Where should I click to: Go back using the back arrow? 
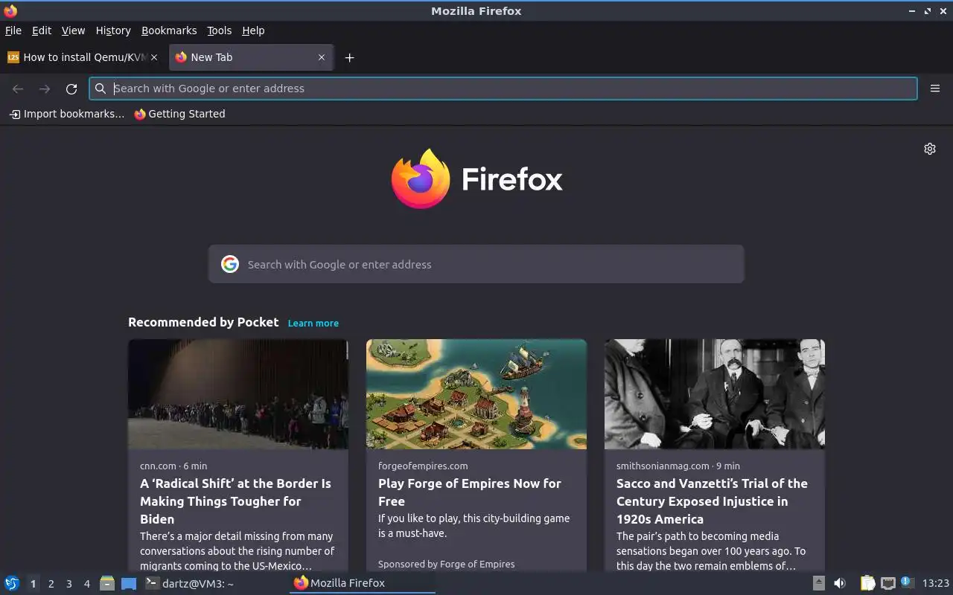pyautogui.click(x=18, y=89)
